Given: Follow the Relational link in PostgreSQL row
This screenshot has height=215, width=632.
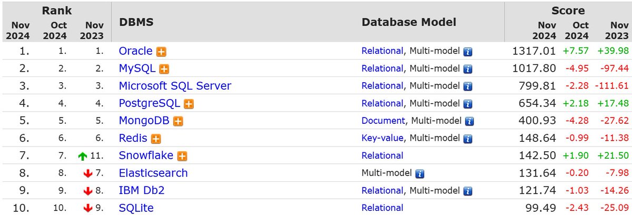Looking at the screenshot, I should coord(382,104).
